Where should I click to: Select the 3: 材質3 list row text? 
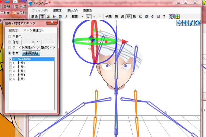19,71
